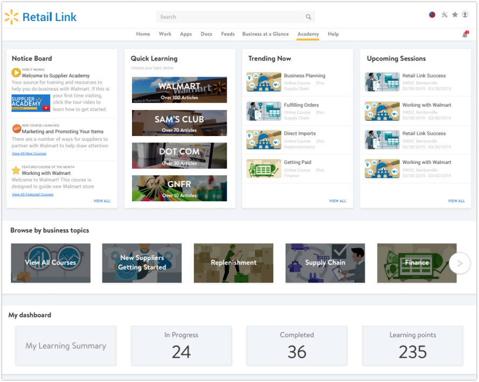The height and width of the screenshot is (382, 479).
Task: Open first Retail Link Success session thumbnail
Action: (382, 82)
